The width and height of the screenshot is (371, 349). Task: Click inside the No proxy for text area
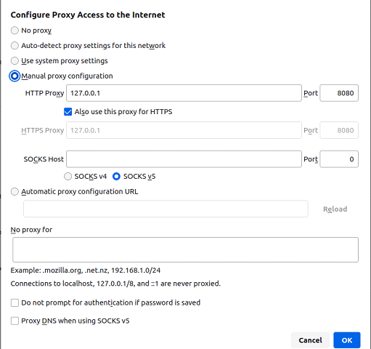(185, 249)
